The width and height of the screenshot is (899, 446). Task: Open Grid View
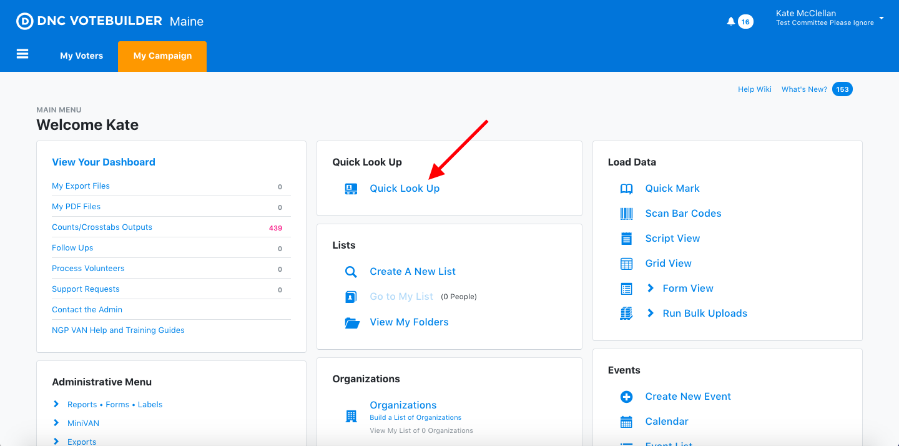pyautogui.click(x=668, y=264)
